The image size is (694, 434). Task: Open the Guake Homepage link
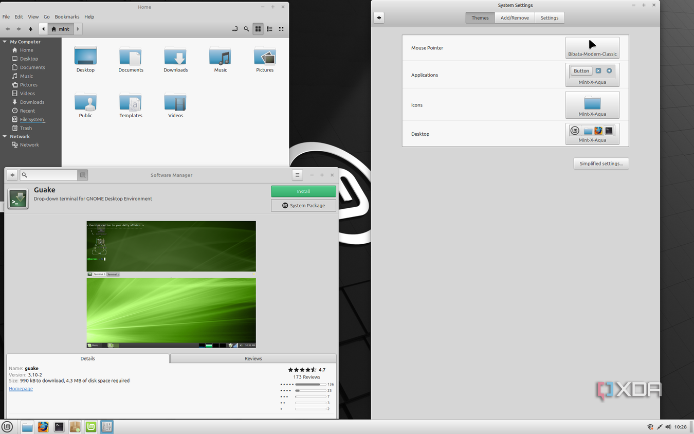21,389
